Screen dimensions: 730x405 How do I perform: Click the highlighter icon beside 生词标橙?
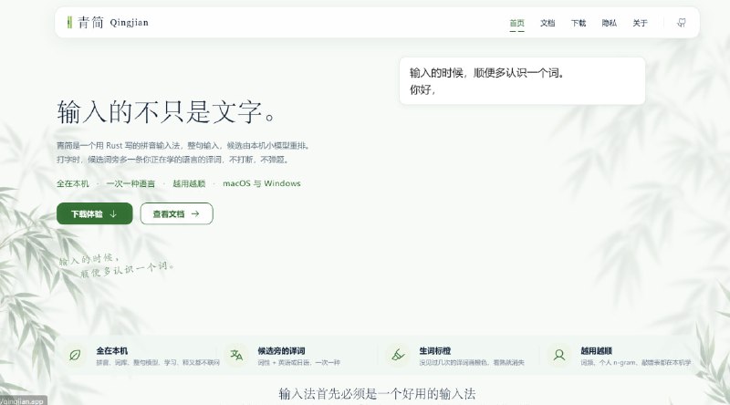(x=398, y=355)
